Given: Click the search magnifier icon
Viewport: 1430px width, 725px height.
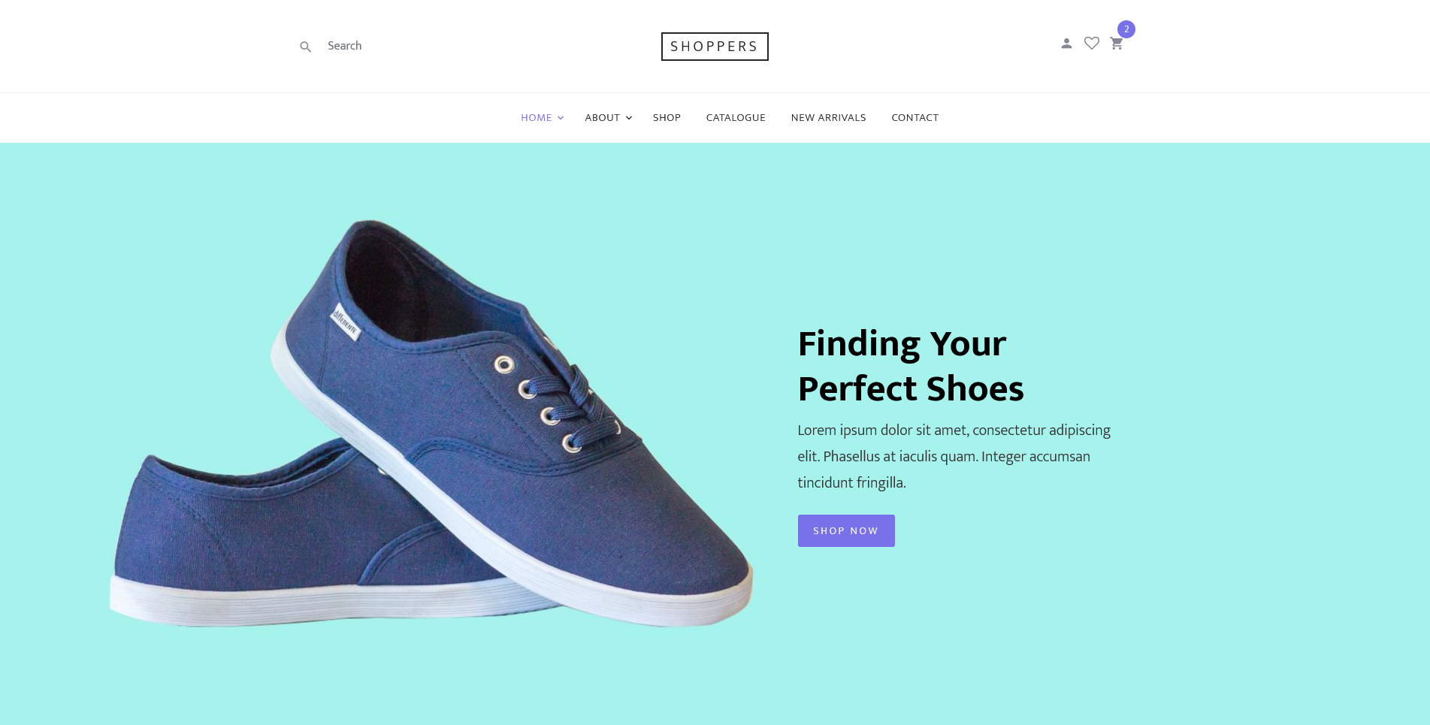Looking at the screenshot, I should [305, 47].
